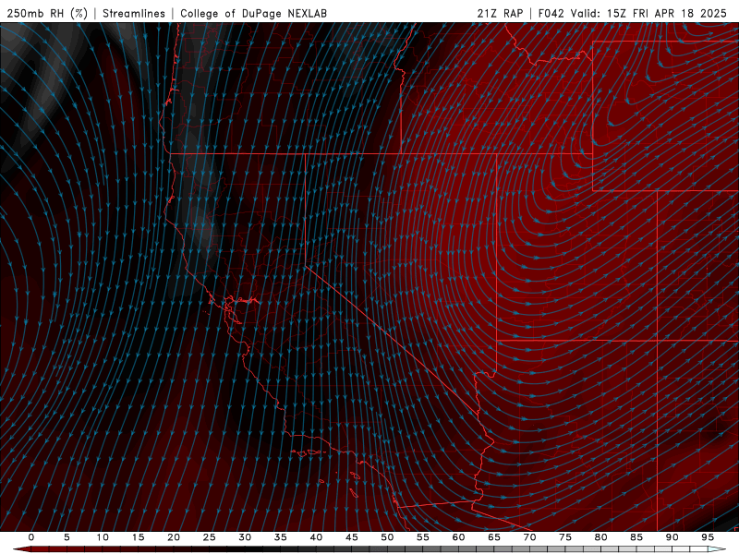The height and width of the screenshot is (554, 739).
Task: Click the colorbar label "85"
Action: click(636, 537)
